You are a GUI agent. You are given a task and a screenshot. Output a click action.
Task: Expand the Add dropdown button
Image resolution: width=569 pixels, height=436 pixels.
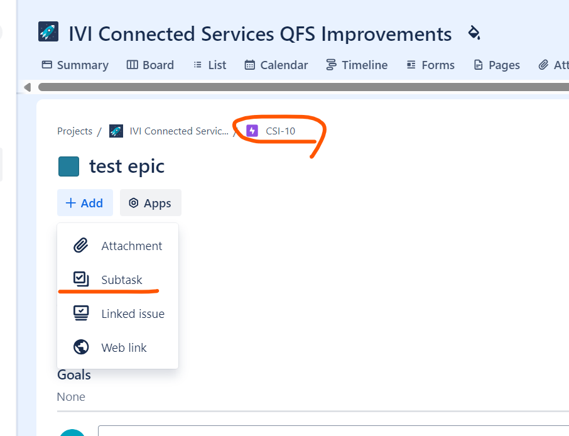click(85, 203)
